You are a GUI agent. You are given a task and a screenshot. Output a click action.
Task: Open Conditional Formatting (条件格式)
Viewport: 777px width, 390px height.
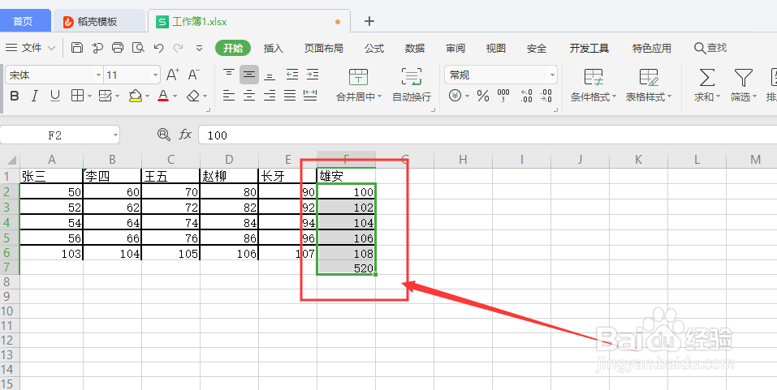click(x=594, y=85)
